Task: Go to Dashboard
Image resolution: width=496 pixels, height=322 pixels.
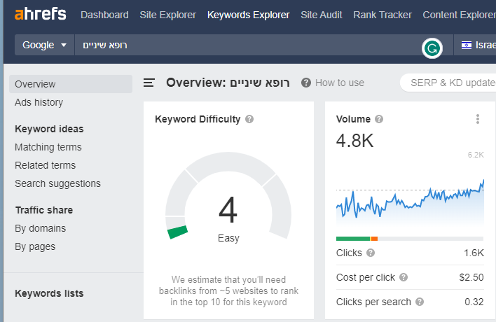Action: pyautogui.click(x=104, y=15)
